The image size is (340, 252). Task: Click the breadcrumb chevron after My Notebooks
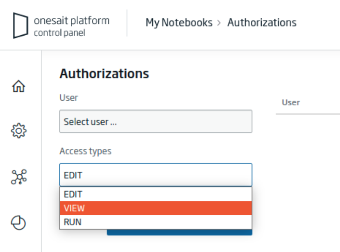(219, 23)
